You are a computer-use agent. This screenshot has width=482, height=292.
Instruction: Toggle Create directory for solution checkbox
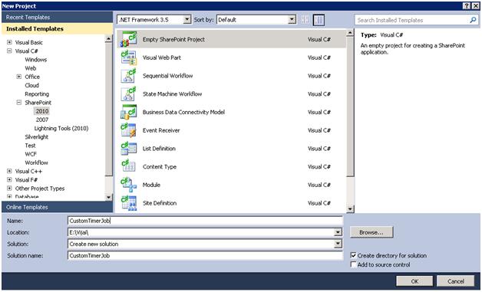(354, 255)
